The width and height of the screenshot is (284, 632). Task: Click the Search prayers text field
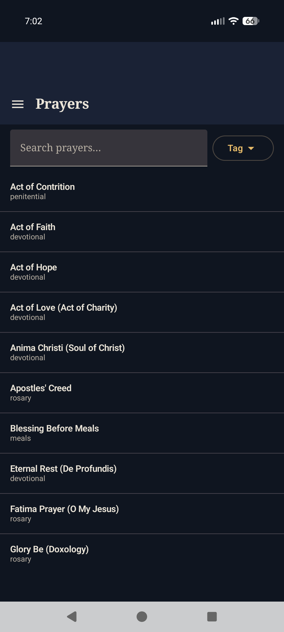pos(109,148)
